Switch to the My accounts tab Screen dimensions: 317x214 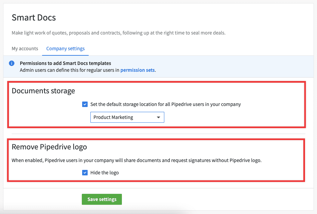25,49
